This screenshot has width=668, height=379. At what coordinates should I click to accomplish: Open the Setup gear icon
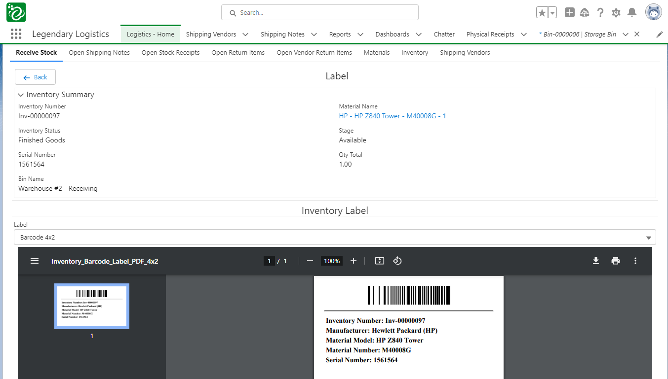point(616,13)
